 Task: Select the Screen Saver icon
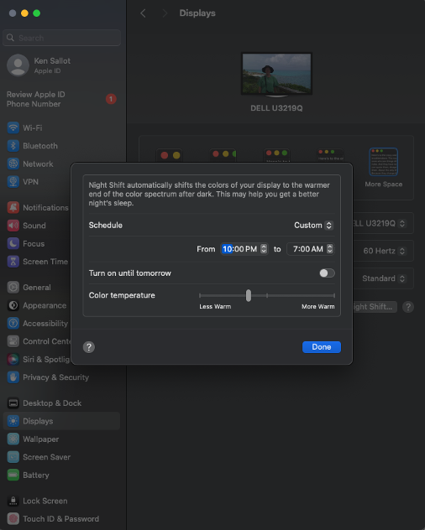pyautogui.click(x=13, y=457)
